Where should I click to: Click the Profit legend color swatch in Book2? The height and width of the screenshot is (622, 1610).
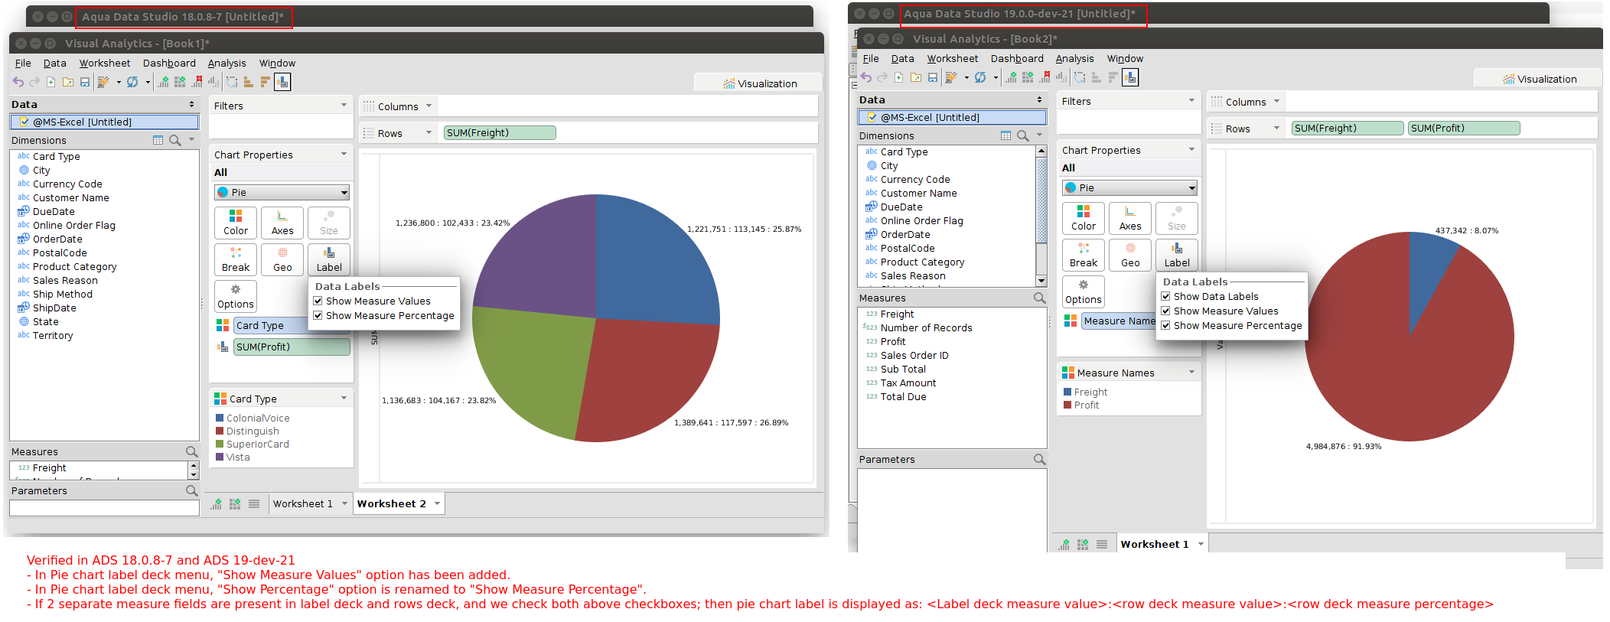[1067, 405]
